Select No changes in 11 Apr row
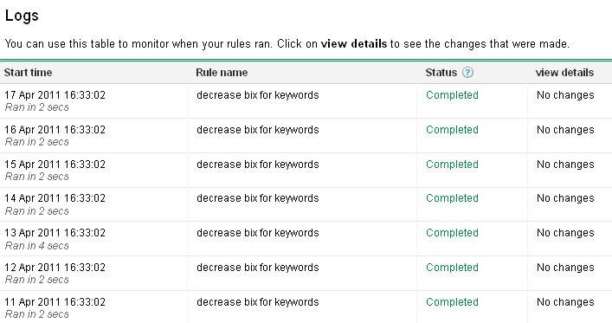The height and width of the screenshot is (323, 612). (x=565, y=302)
